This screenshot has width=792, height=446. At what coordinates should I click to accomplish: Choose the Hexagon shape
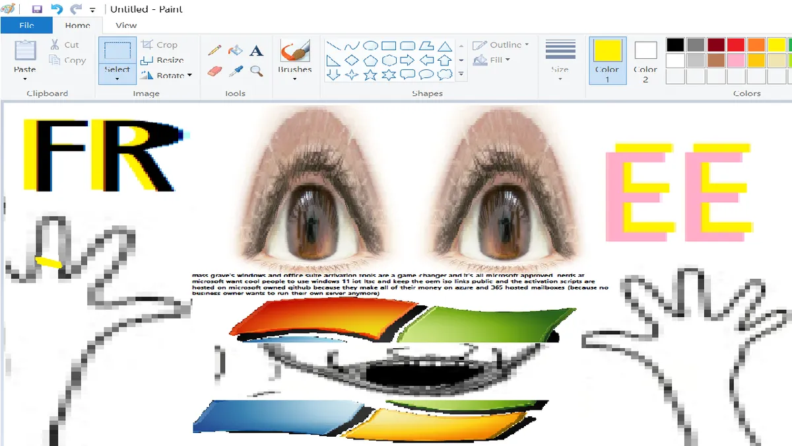tap(389, 60)
